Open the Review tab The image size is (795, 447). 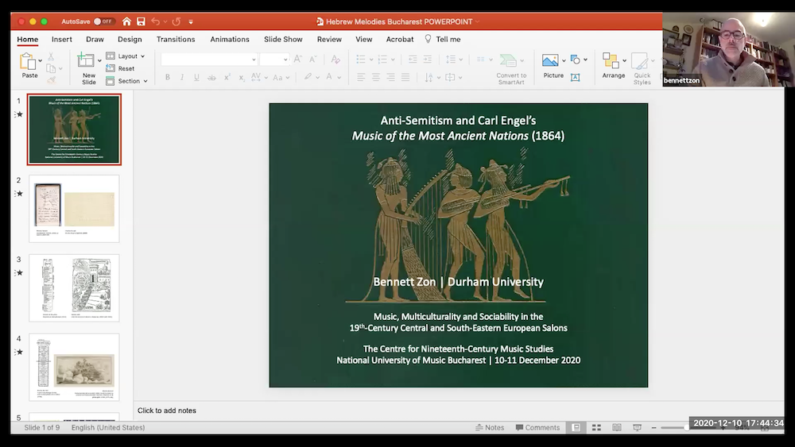coord(329,39)
